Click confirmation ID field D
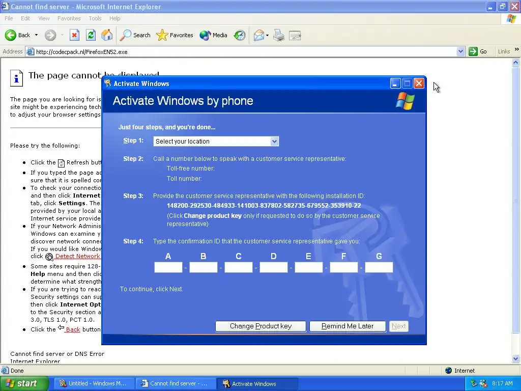521x391 pixels. 273,267
